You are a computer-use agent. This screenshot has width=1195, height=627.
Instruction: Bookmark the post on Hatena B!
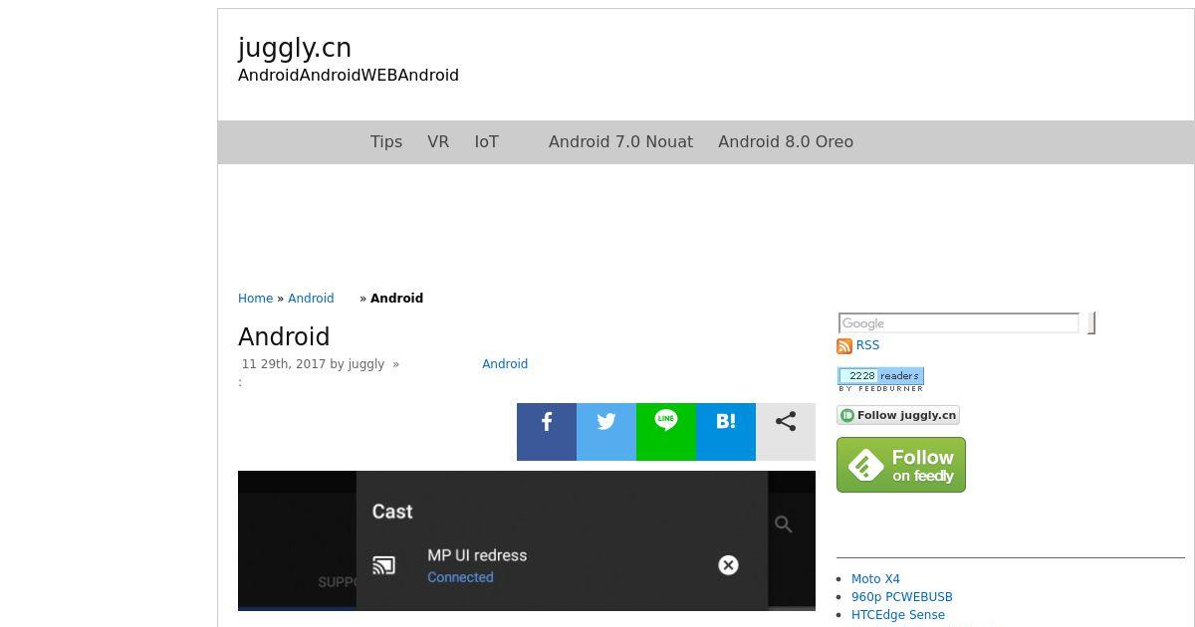pyautogui.click(x=725, y=432)
